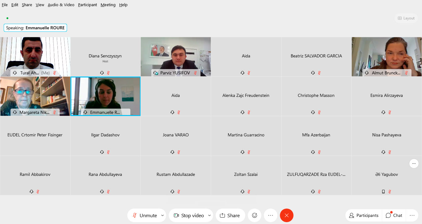Image resolution: width=422 pixels, height=224 pixels.
Task: Click the red leave meeting button
Action: click(287, 215)
